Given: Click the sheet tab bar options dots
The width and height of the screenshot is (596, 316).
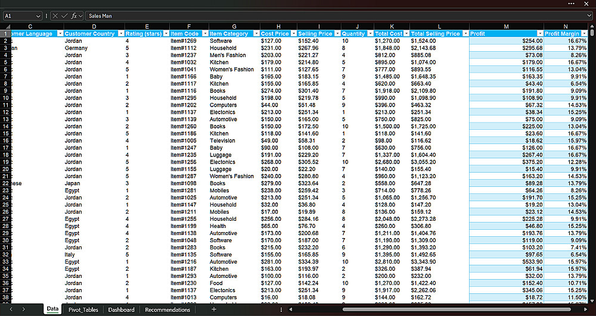Looking at the screenshot, I should tap(281, 309).
